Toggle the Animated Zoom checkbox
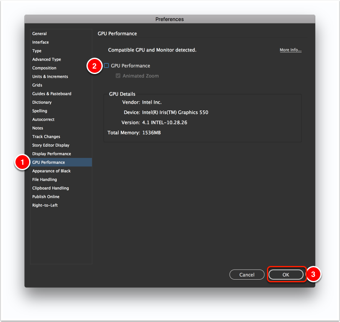Screen dimensions: 340x322 click(x=118, y=76)
